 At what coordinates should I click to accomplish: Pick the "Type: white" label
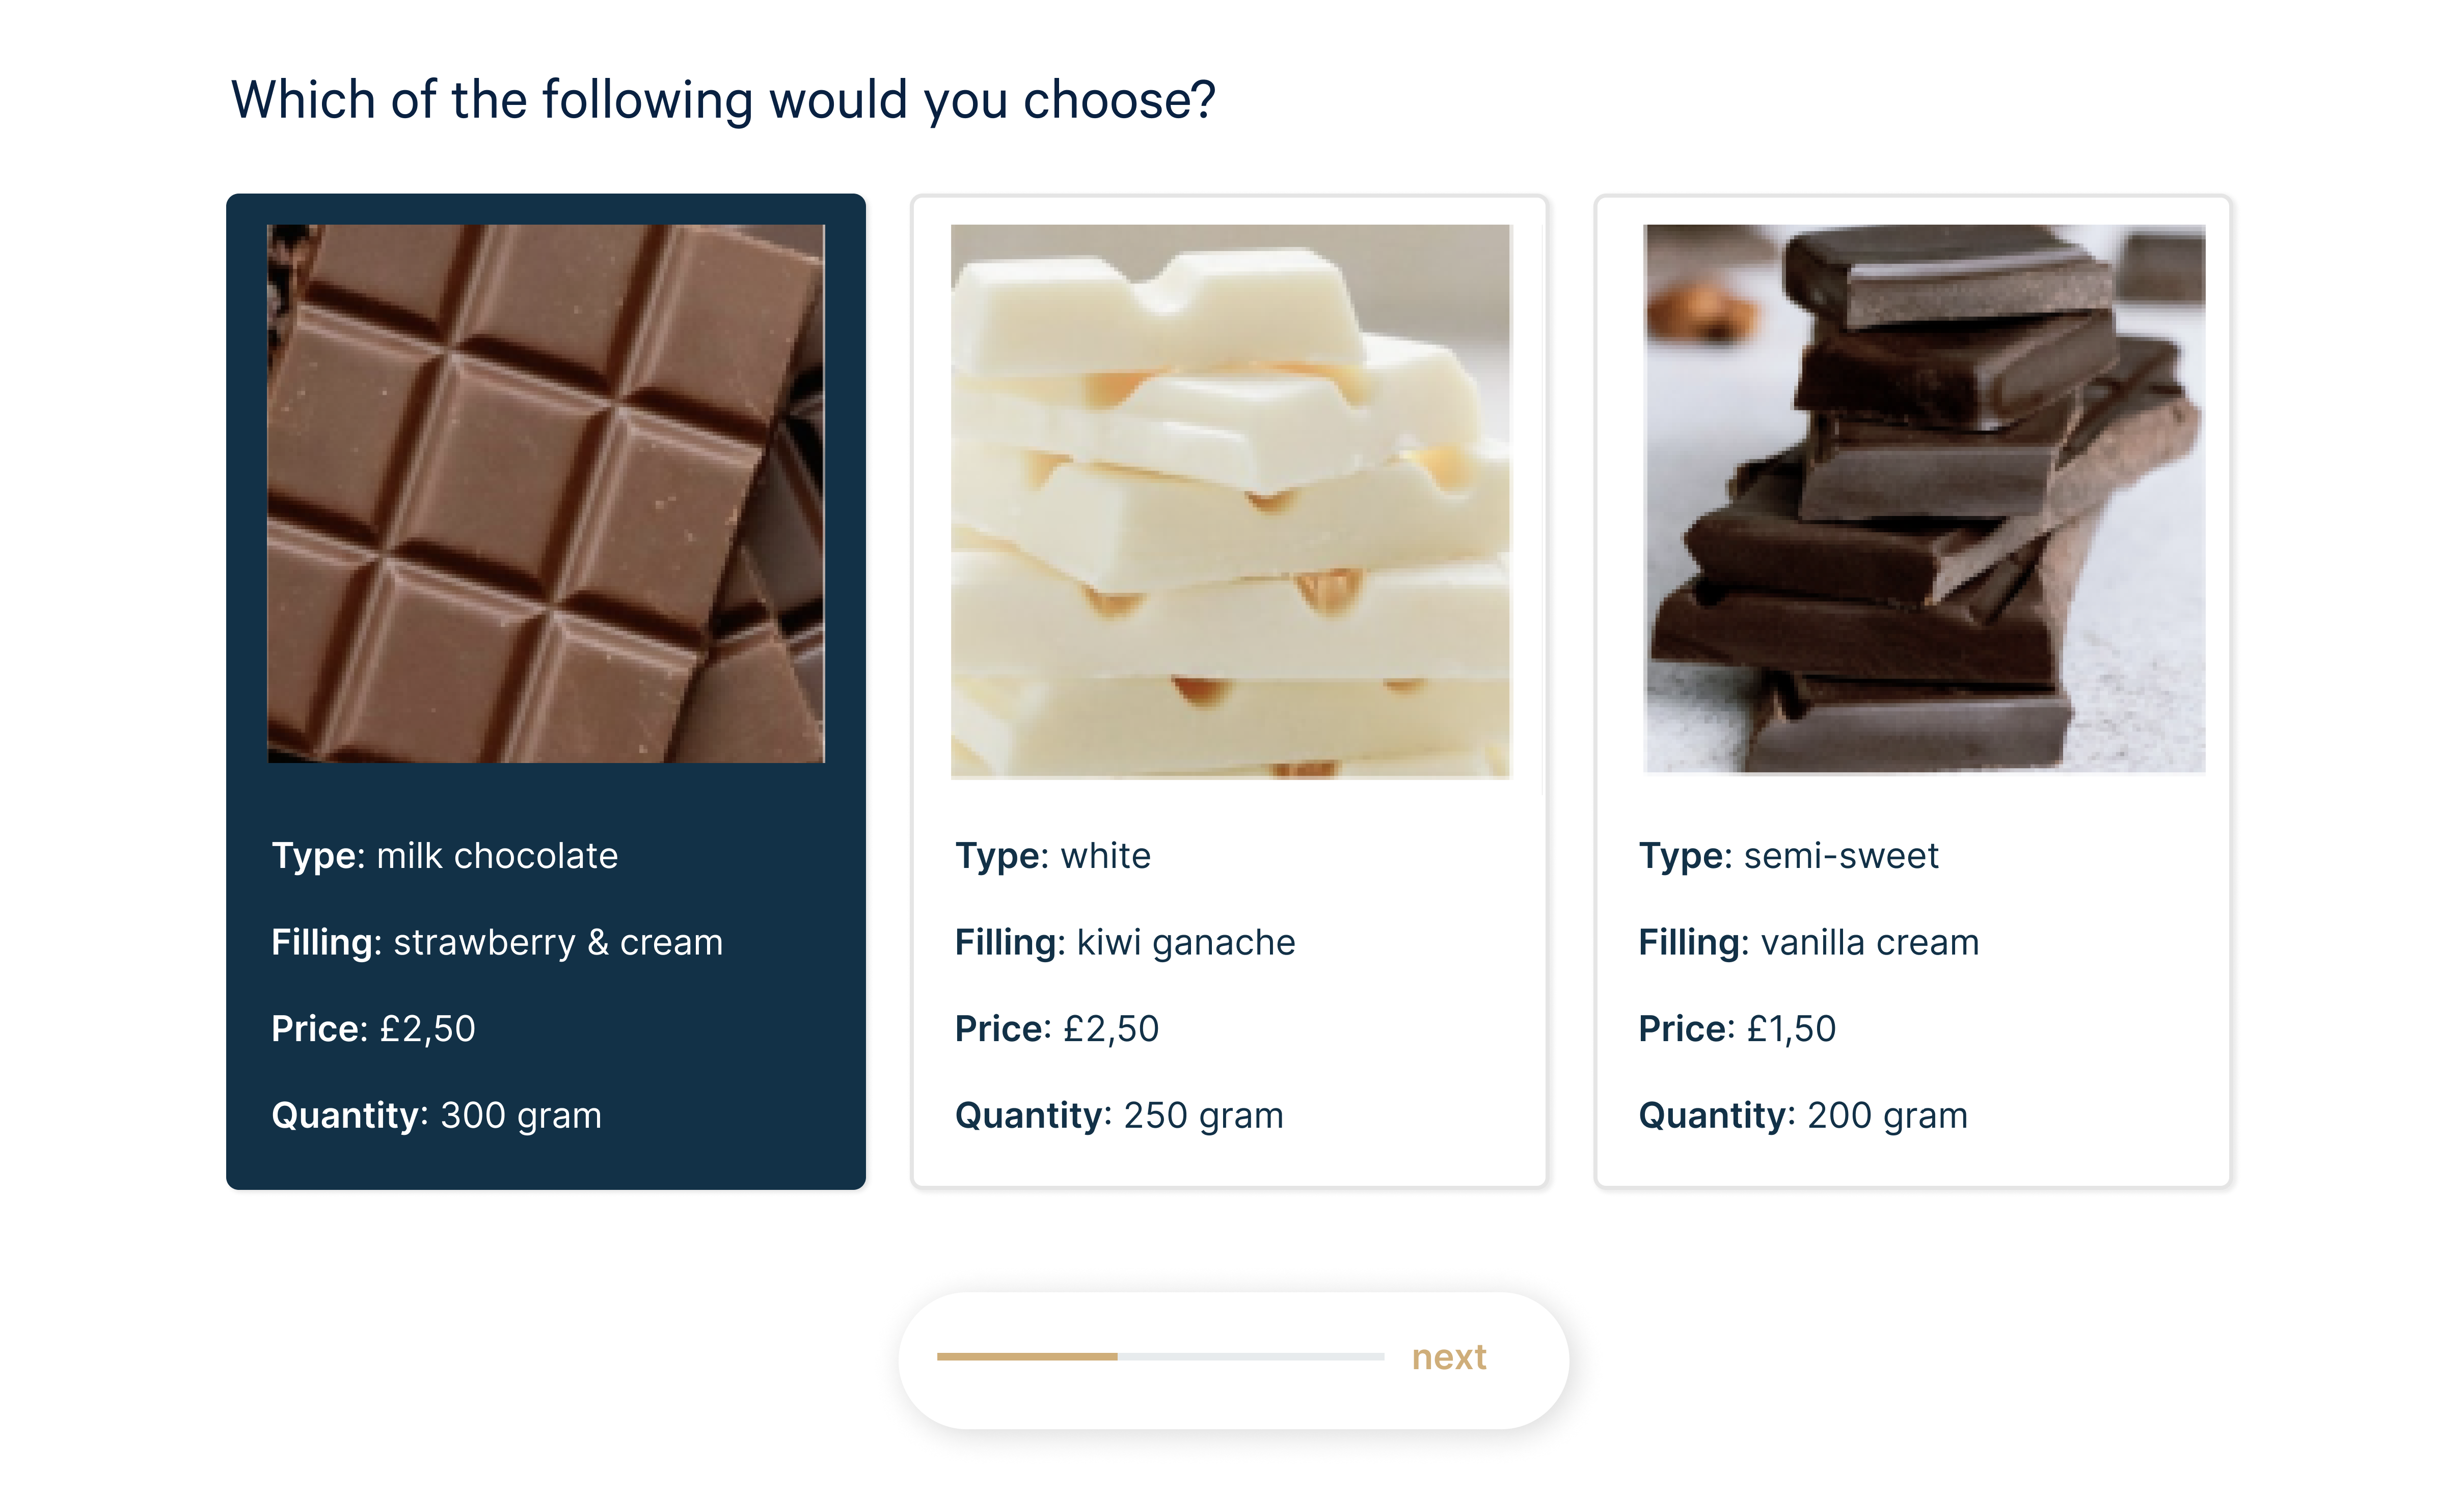tap(1052, 856)
